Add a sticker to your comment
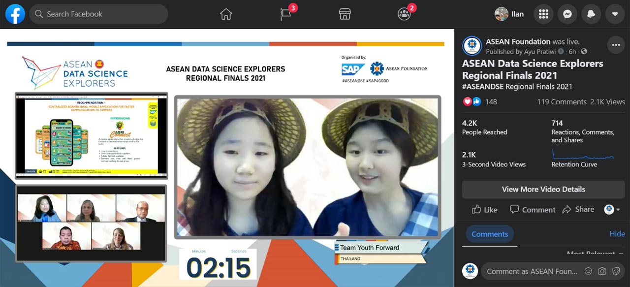The width and height of the screenshot is (630, 287). (x=616, y=271)
